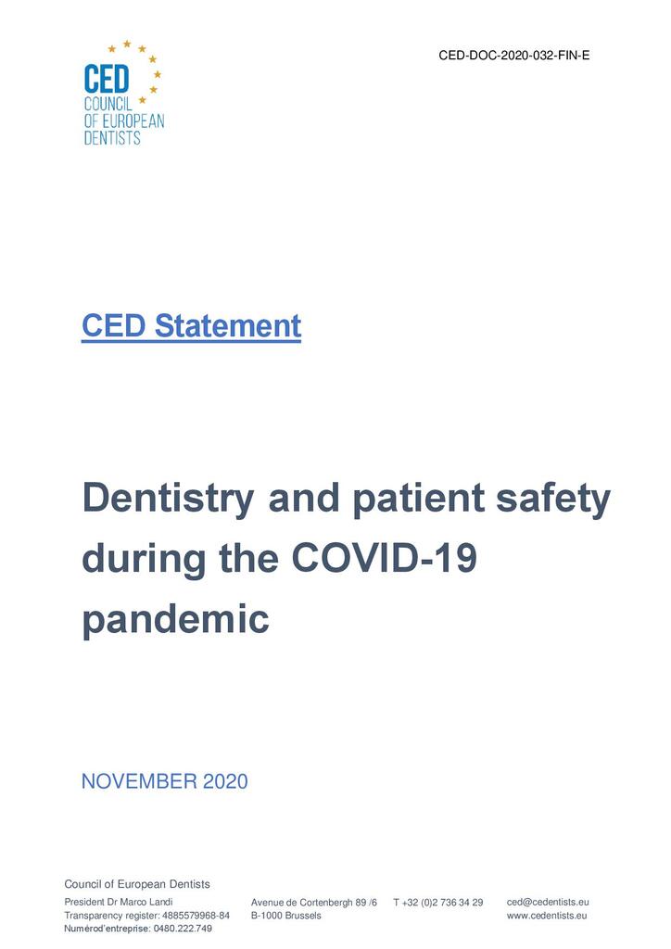Click the large CED letters in logo

[107, 79]
